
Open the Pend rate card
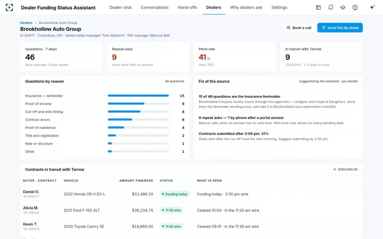(x=235, y=57)
